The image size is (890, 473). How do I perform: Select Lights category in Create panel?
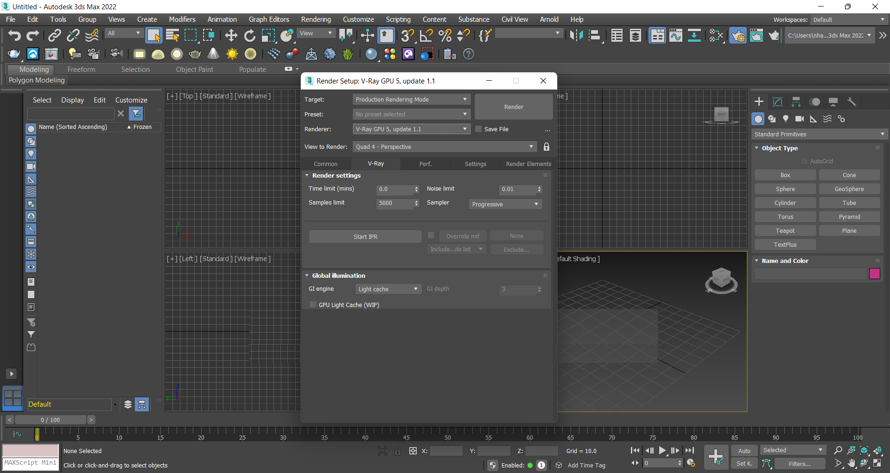[786, 119]
